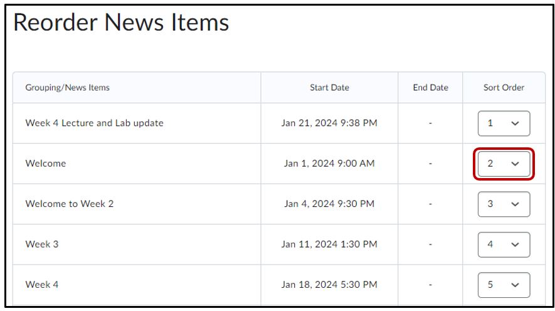Click the Start Date column header
The width and height of the screenshot is (555, 311).
pyautogui.click(x=329, y=88)
